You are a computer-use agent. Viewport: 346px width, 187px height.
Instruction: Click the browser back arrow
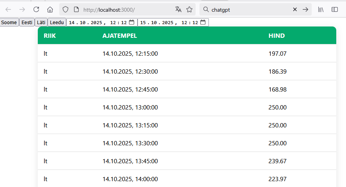tap(8, 9)
